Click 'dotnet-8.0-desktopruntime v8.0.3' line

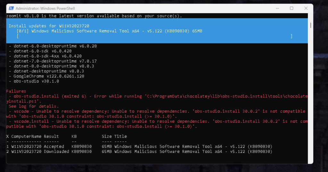coord(52,66)
